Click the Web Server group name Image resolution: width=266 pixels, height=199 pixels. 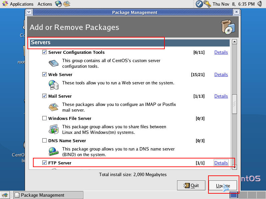click(x=60, y=74)
